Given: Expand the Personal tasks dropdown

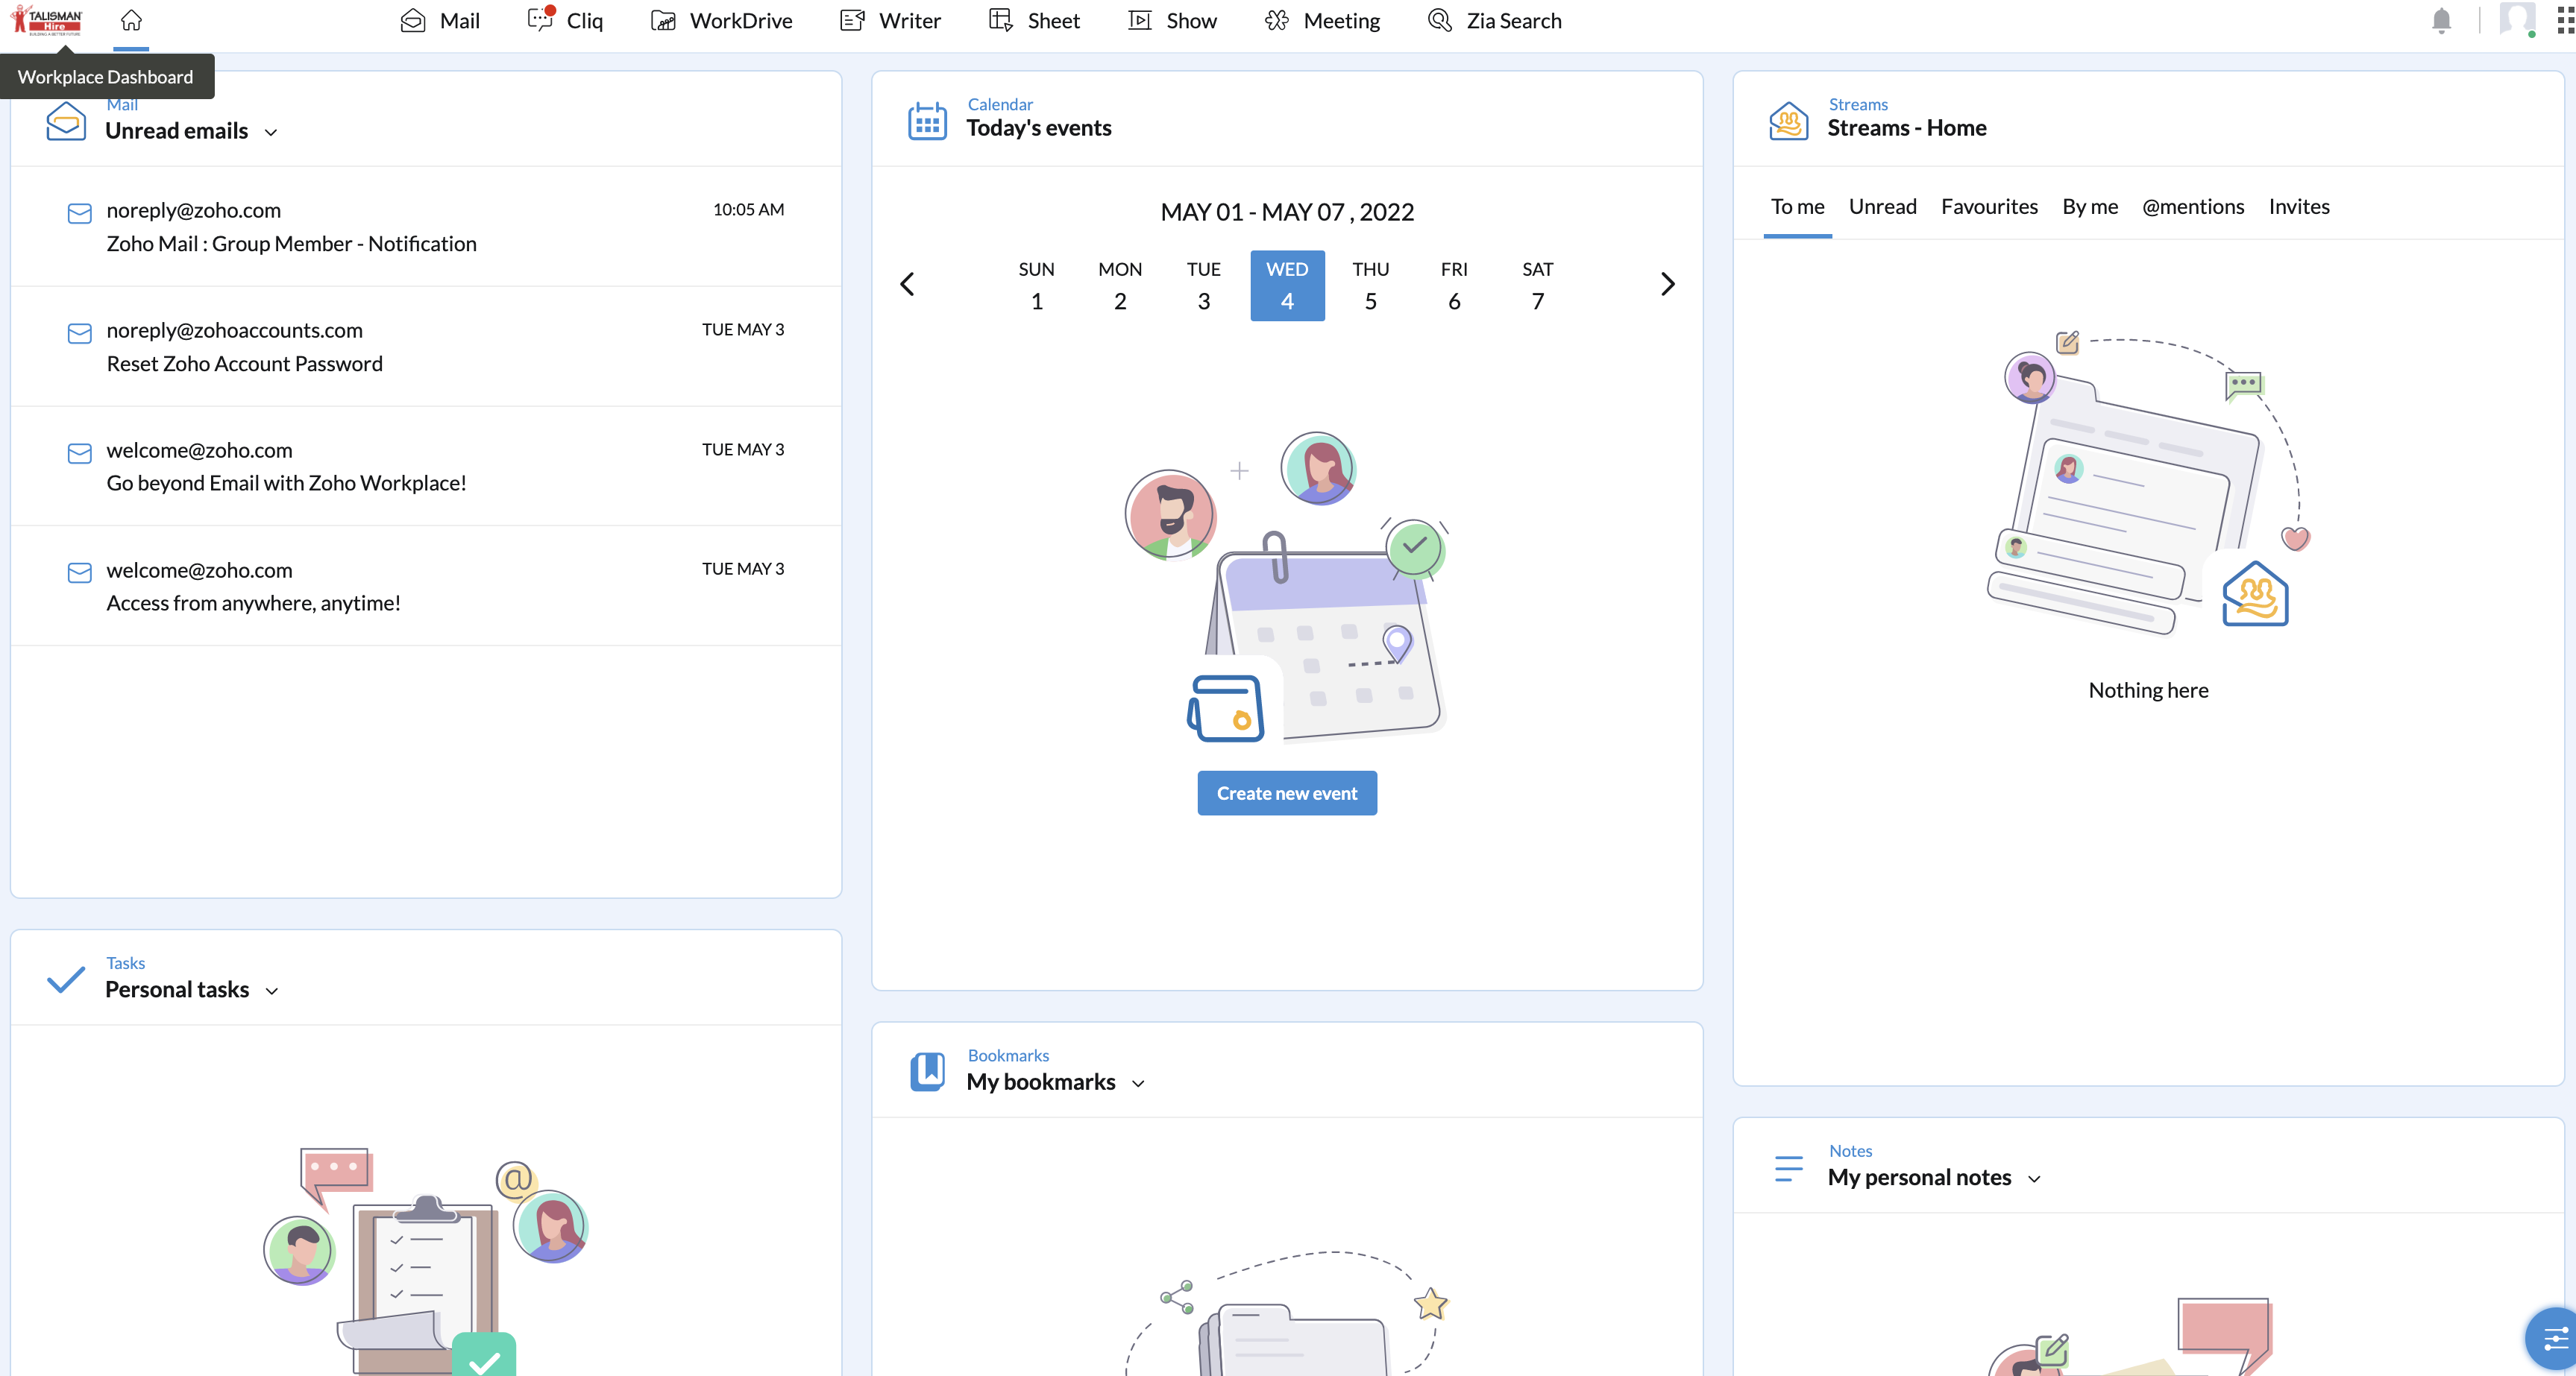Looking at the screenshot, I should point(272,991).
